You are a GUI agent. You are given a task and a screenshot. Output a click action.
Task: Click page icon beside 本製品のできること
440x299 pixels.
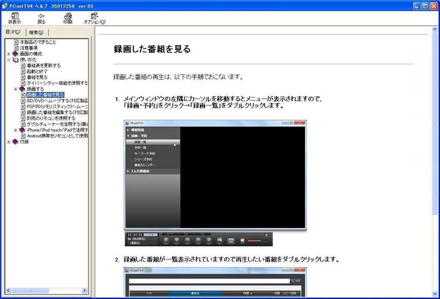pos(16,42)
